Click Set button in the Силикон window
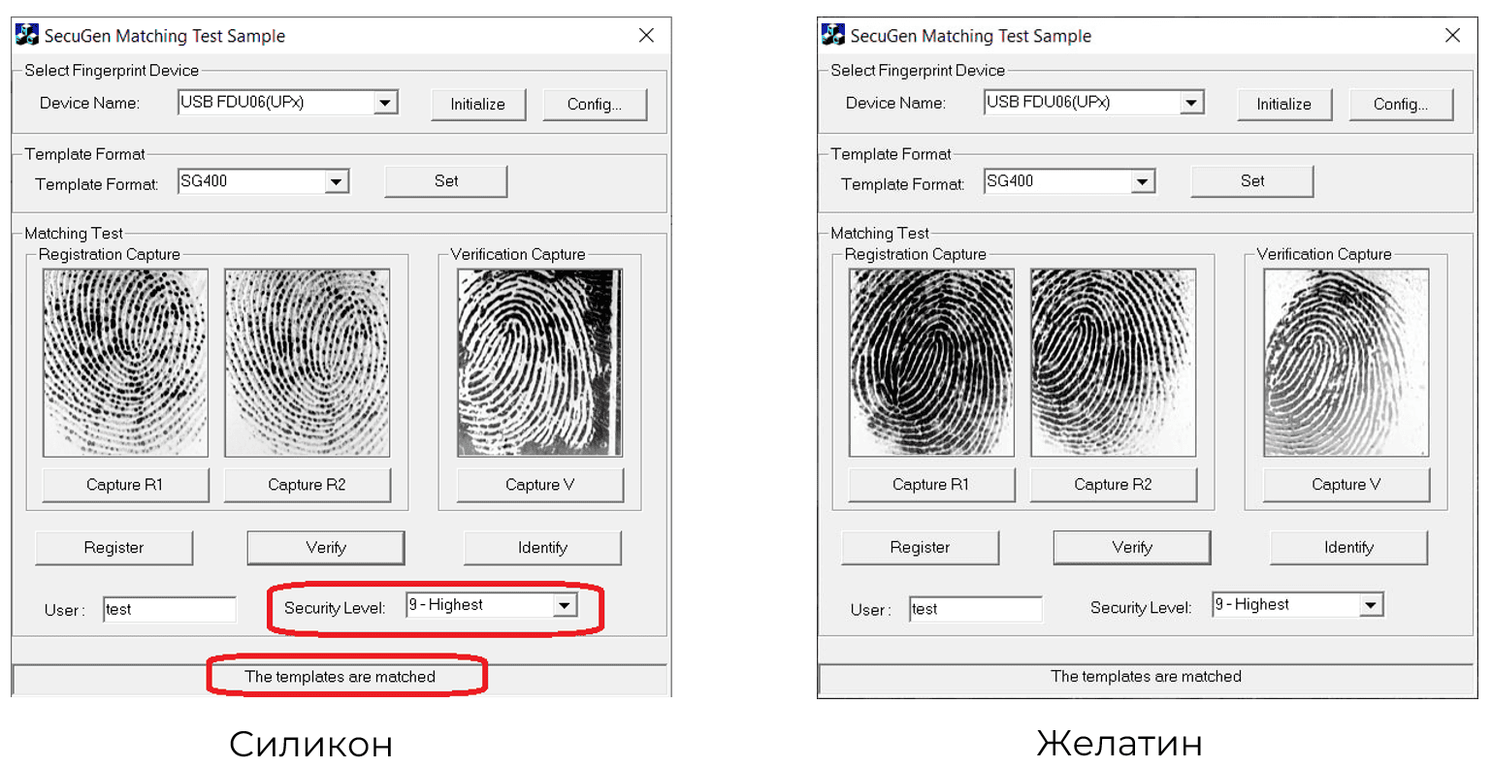The width and height of the screenshot is (1492, 768). 445,181
